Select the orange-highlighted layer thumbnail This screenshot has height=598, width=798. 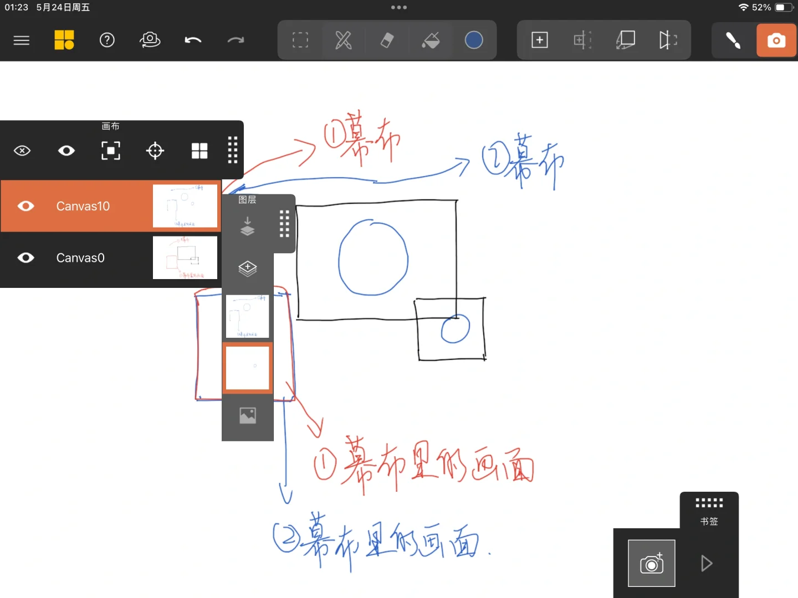coord(248,368)
